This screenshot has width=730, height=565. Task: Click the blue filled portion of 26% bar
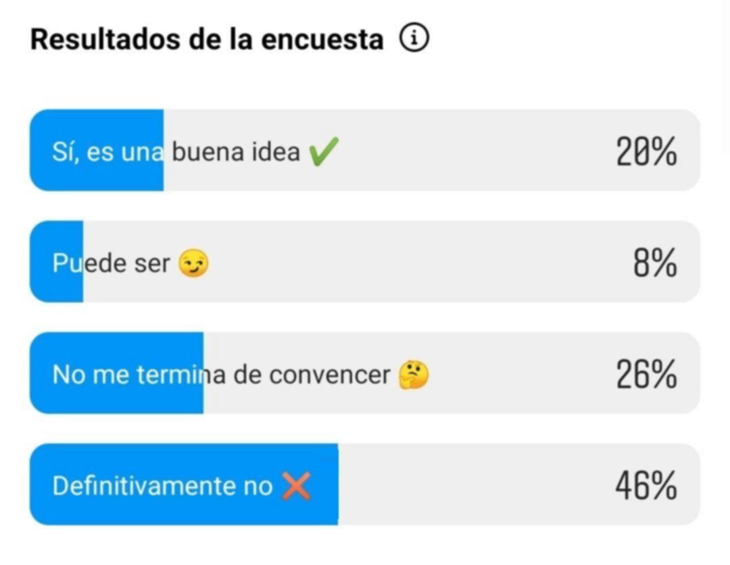116,398
